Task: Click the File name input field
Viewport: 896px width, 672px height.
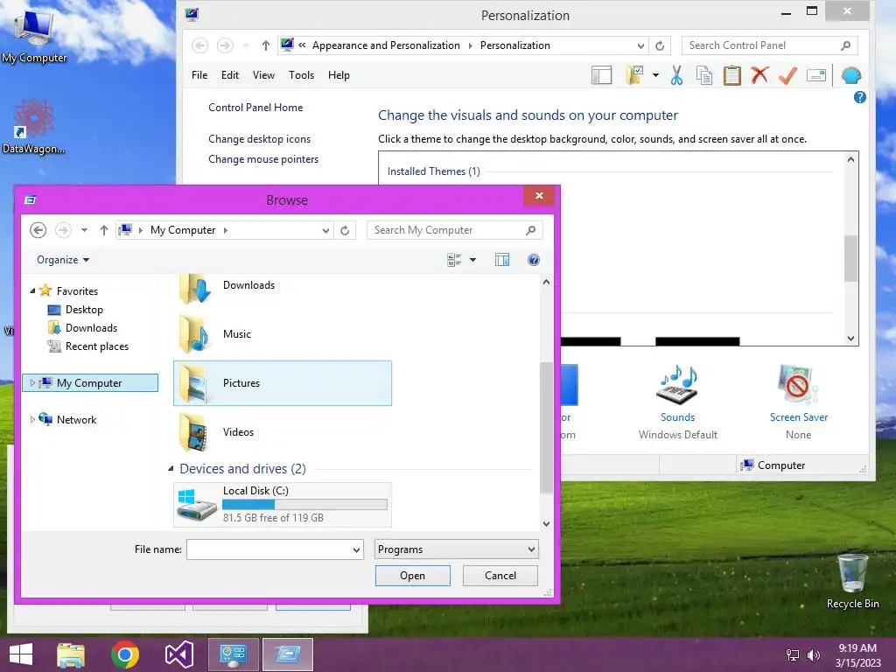Action: coord(269,549)
